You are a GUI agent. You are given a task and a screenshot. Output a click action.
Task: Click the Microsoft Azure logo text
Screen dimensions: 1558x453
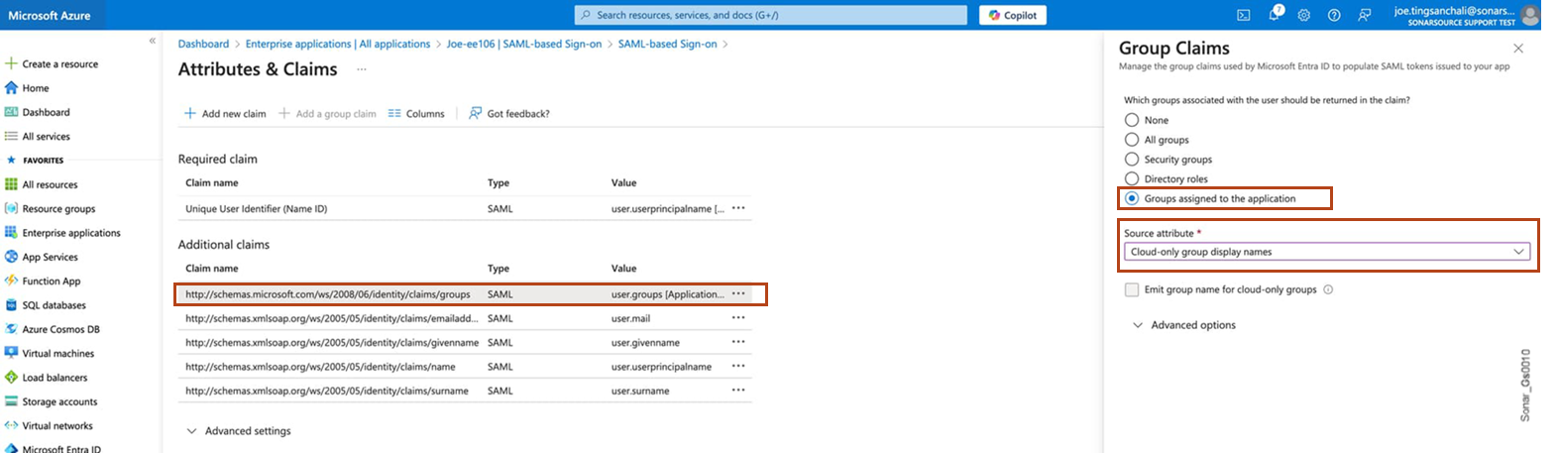point(49,15)
